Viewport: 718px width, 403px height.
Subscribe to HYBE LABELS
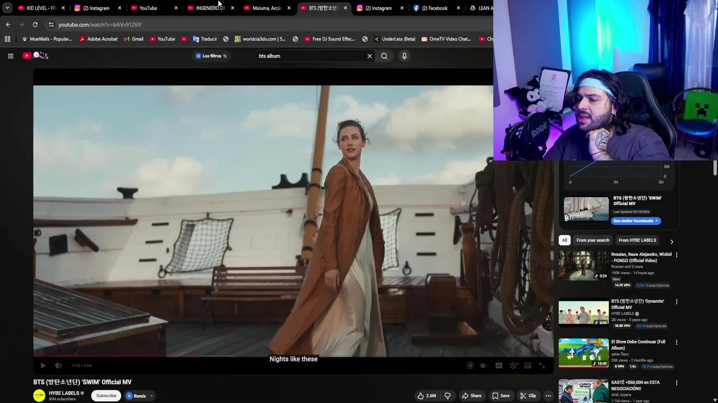tap(106, 396)
